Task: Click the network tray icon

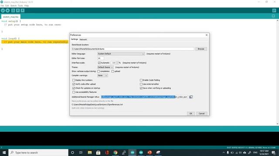Action: pyautogui.click(x=236, y=153)
